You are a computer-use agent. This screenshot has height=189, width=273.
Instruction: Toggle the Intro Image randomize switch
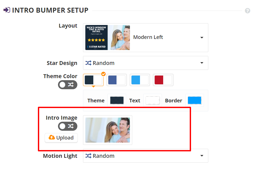(68, 126)
